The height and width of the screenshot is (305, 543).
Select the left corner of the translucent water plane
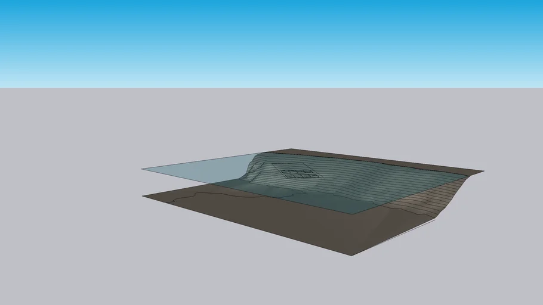pyautogui.click(x=143, y=169)
